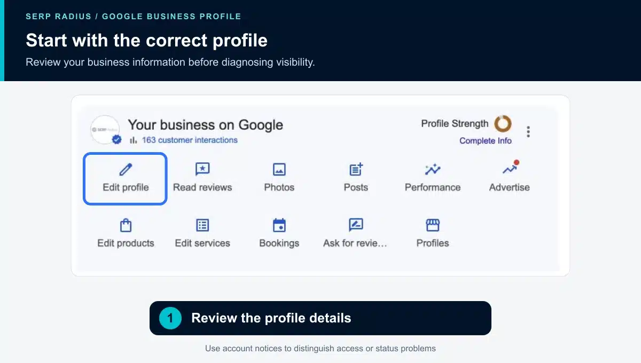Select the Posts icon
This screenshot has width=641, height=363.
[356, 169]
